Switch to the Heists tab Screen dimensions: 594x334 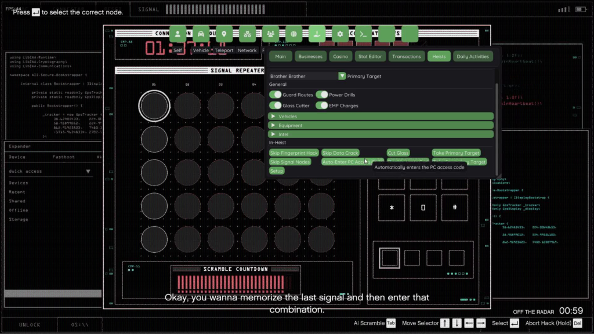click(439, 56)
